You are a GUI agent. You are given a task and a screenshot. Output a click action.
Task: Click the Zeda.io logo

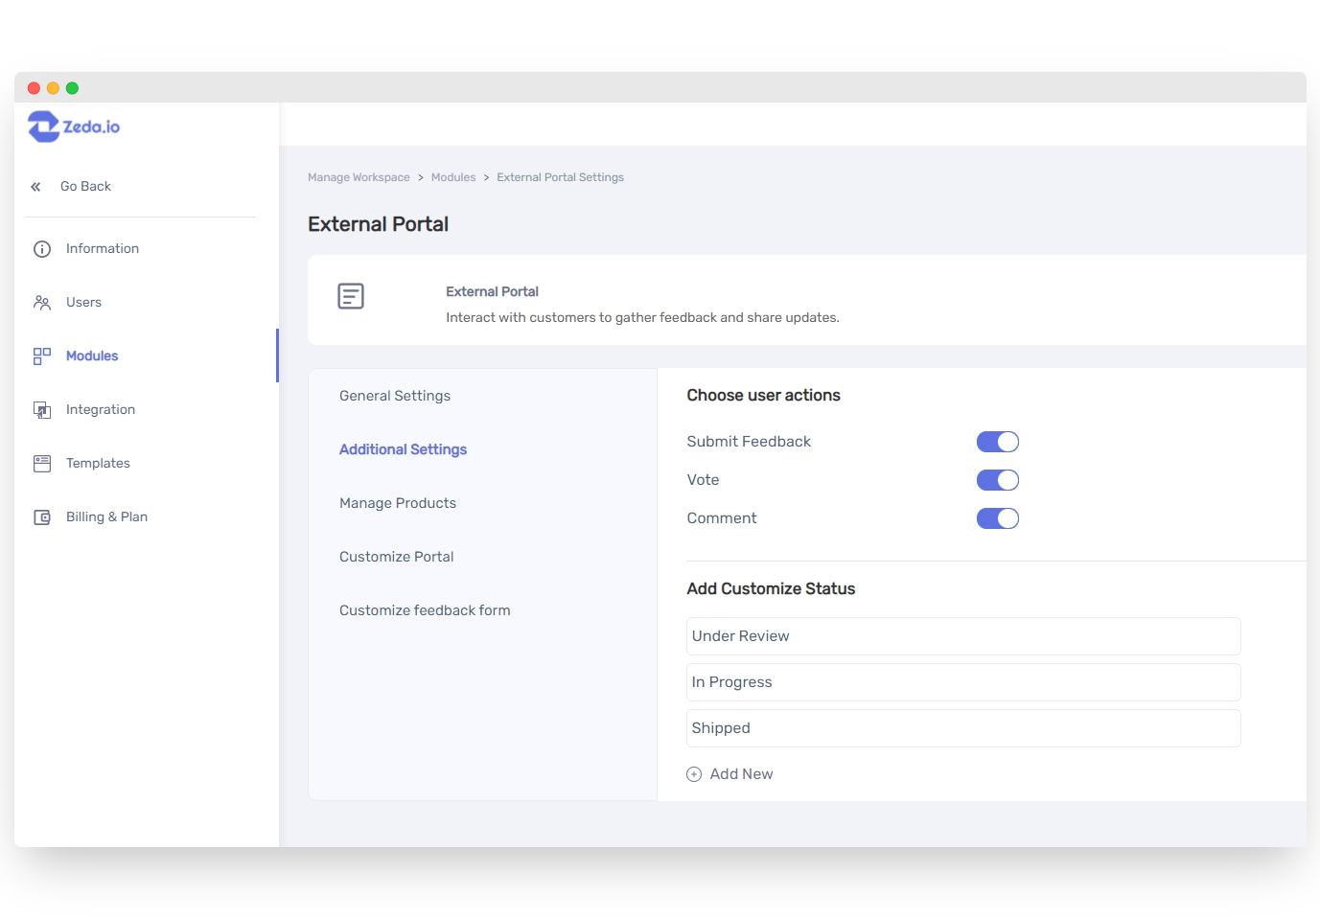pyautogui.click(x=74, y=126)
